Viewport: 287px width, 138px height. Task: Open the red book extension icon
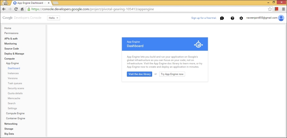[x=276, y=9]
